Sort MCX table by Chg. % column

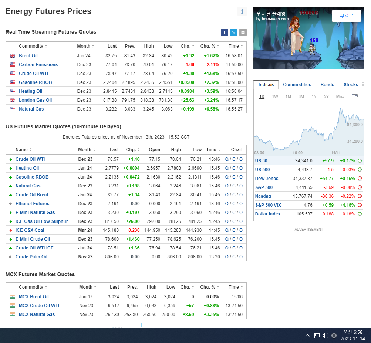pyautogui.click(x=210, y=287)
